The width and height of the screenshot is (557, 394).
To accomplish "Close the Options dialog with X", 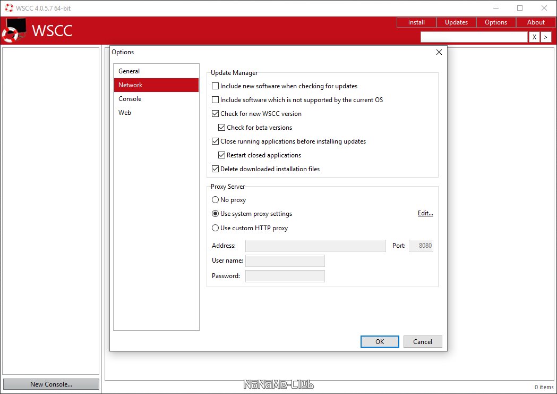I will (439, 52).
